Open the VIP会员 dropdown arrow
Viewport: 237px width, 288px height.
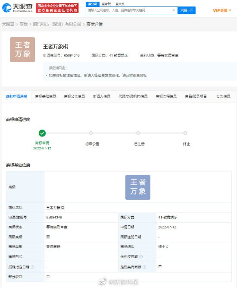pyautogui.click(x=230, y=10)
